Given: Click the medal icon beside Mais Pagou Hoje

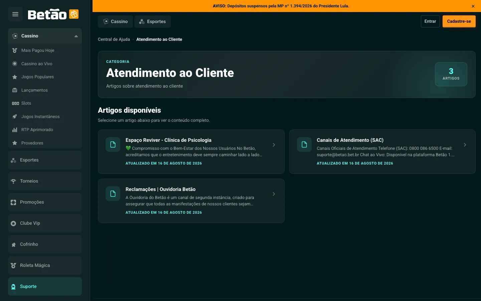Looking at the screenshot, I should (x=15, y=51).
